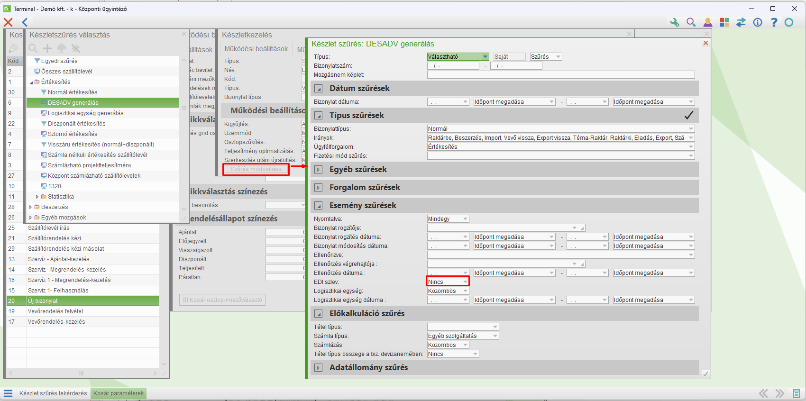Viewport: 806px width, 401px height.
Task: Click the first Bizonylatszám input field
Action: [453, 66]
